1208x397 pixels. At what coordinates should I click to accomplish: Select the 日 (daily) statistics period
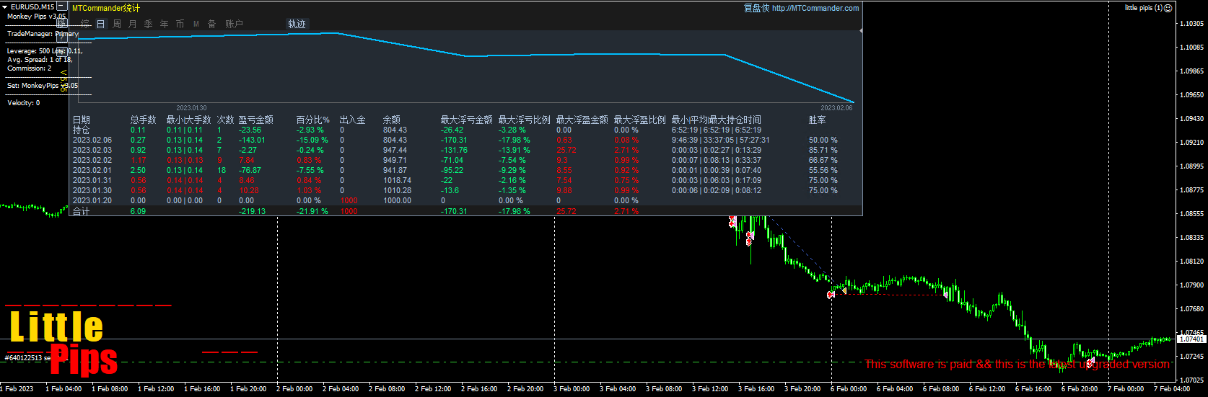coord(101,24)
